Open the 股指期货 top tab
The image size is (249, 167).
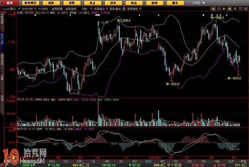coord(30,3)
